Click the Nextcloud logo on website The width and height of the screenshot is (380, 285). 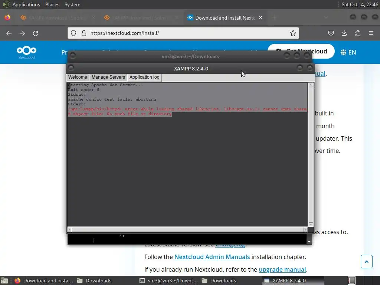pyautogui.click(x=26, y=52)
